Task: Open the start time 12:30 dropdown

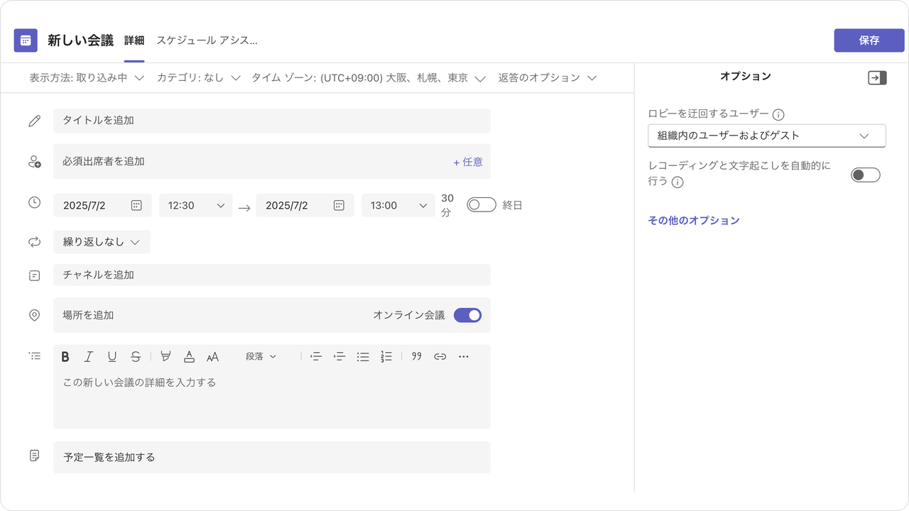Action: (195, 205)
